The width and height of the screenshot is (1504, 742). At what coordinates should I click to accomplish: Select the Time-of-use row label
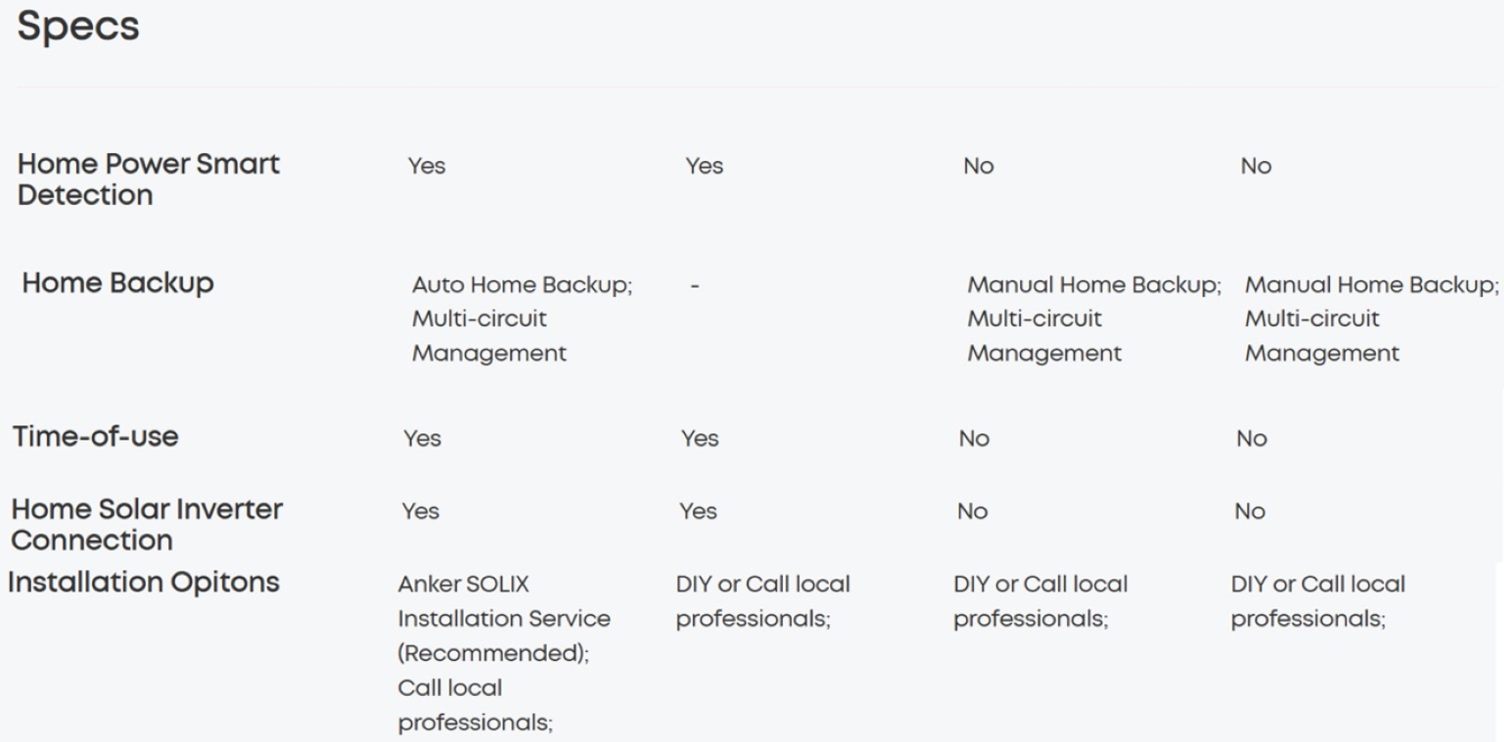point(96,436)
